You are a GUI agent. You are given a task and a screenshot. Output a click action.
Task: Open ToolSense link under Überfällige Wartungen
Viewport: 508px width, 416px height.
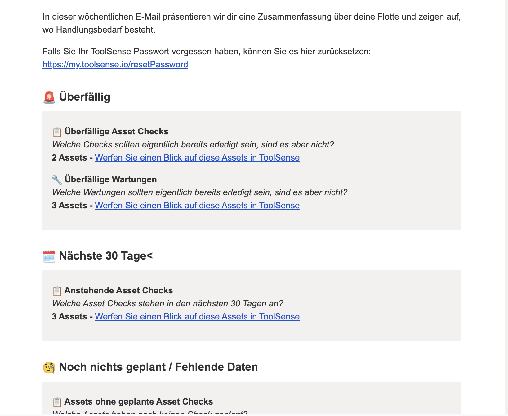point(197,205)
